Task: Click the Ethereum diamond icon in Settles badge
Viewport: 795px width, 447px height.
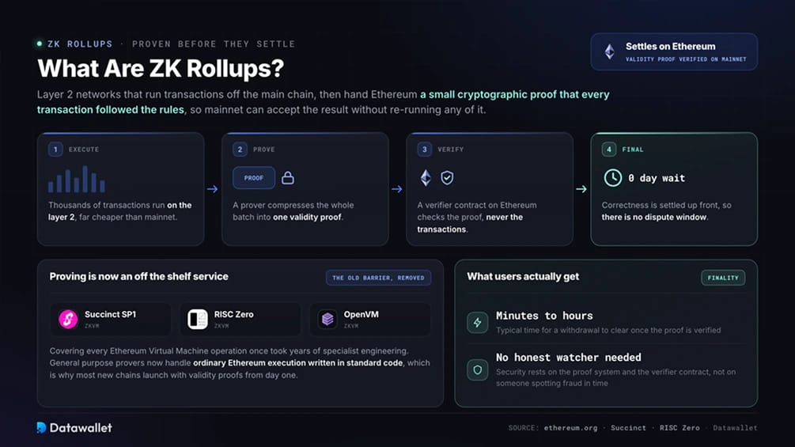Action: click(609, 51)
